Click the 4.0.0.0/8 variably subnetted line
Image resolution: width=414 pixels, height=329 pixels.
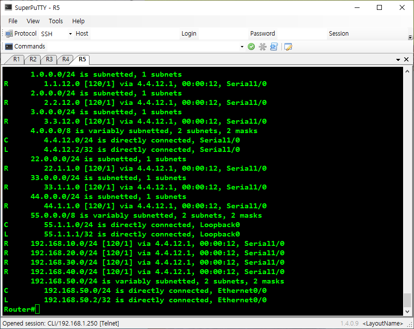(144, 131)
